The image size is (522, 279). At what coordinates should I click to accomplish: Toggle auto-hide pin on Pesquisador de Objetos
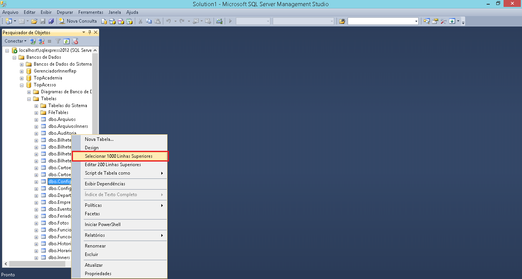[x=90, y=33]
